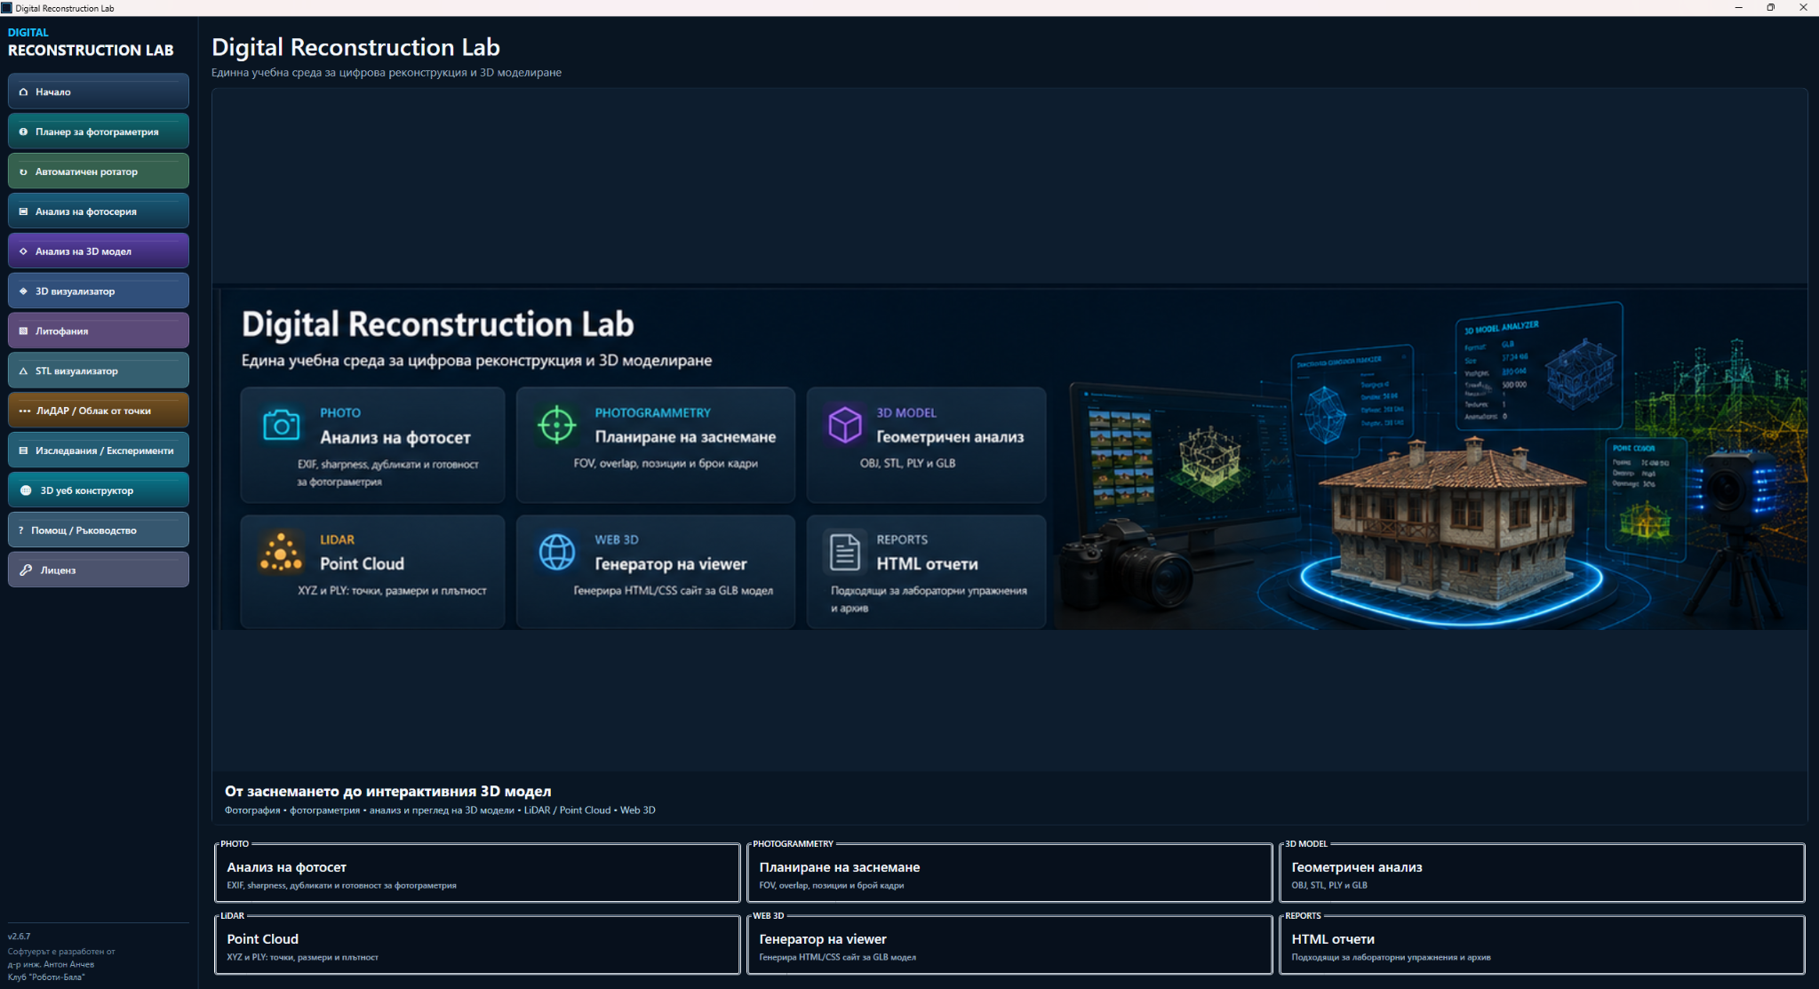Screen dimensions: 1819x989
Task: Open Планер за фотограметрия
Action: 99,132
